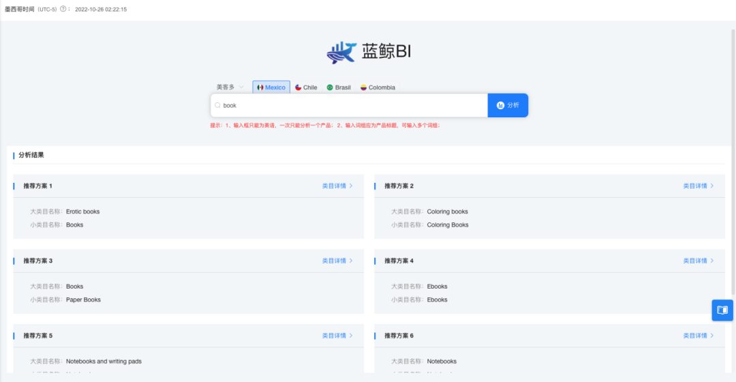Click the 分析结果 section heading
Image resolution: width=736 pixels, height=382 pixels.
pos(31,155)
